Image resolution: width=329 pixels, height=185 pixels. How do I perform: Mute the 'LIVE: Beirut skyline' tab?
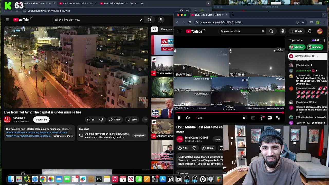[x=132, y=3]
